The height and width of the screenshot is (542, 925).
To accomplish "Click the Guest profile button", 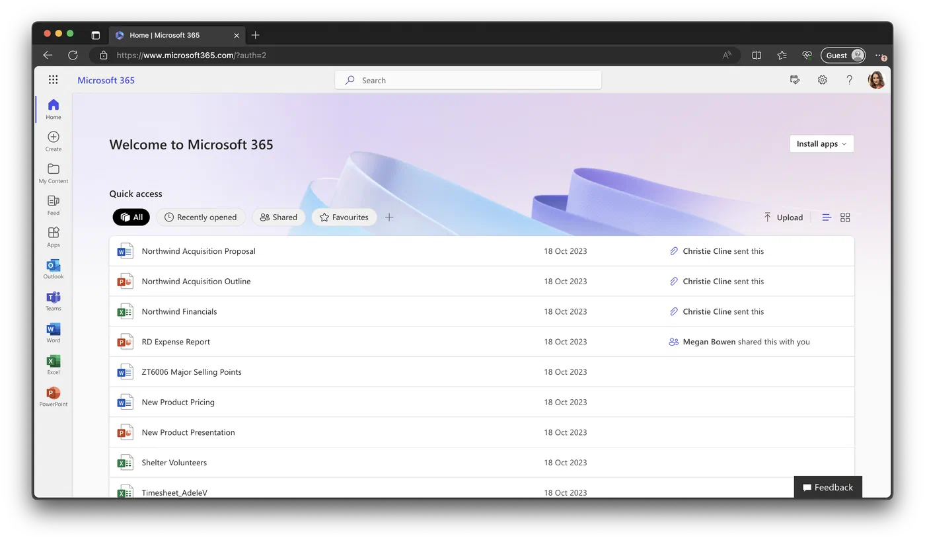I will [x=843, y=56].
